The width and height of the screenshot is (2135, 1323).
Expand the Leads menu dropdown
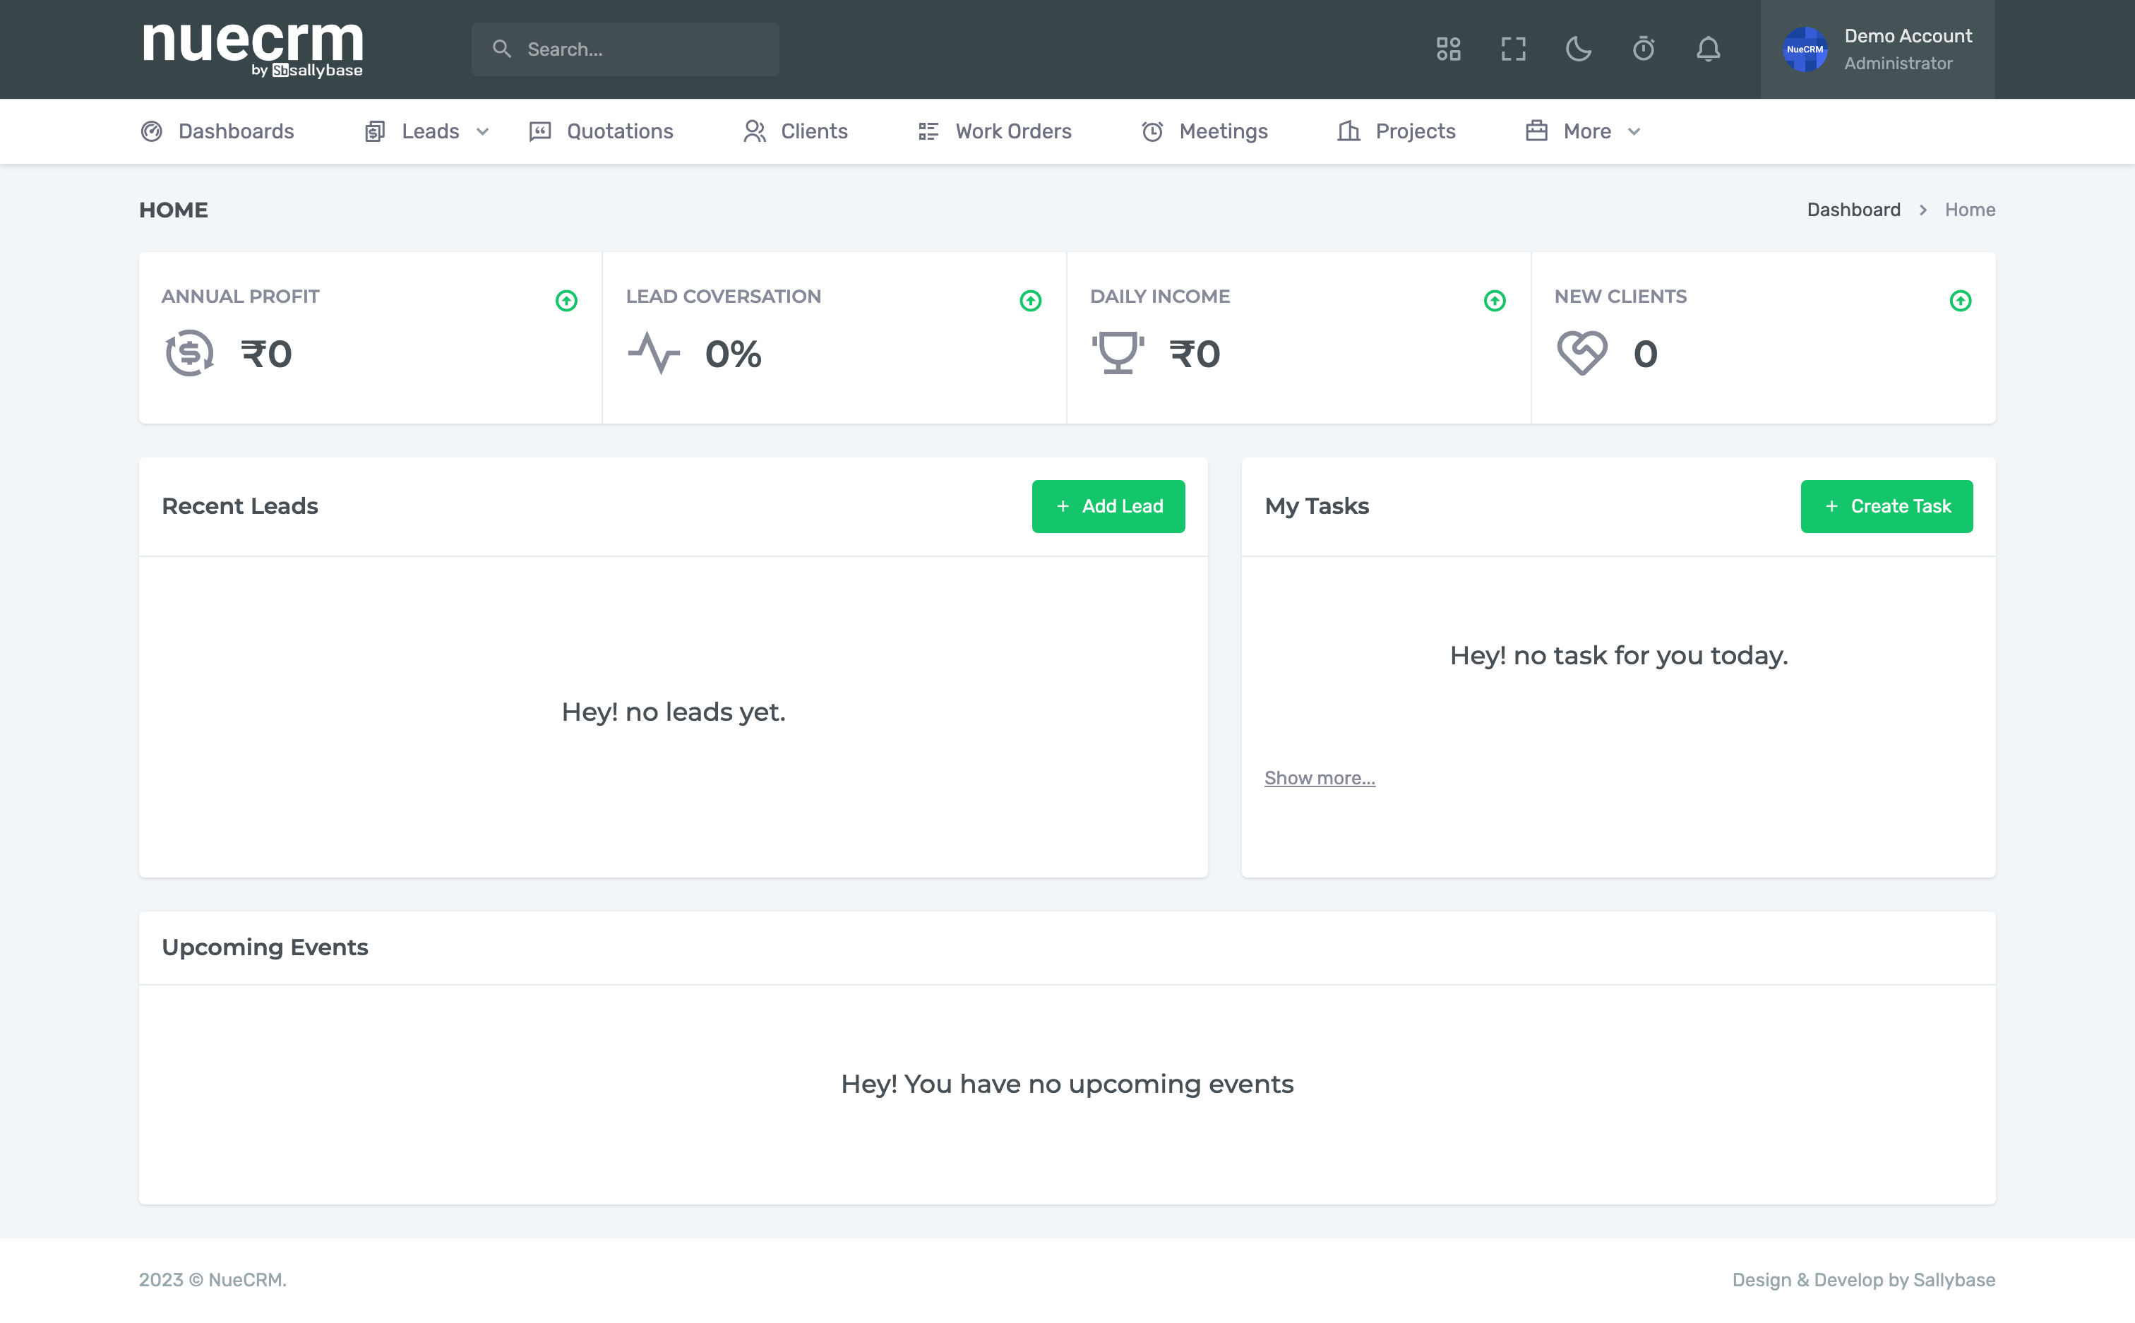pos(428,131)
